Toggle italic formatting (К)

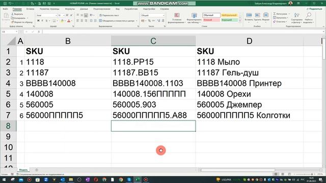42,21
